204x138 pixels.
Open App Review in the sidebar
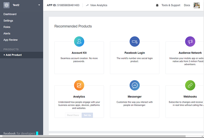[x=10, y=40]
